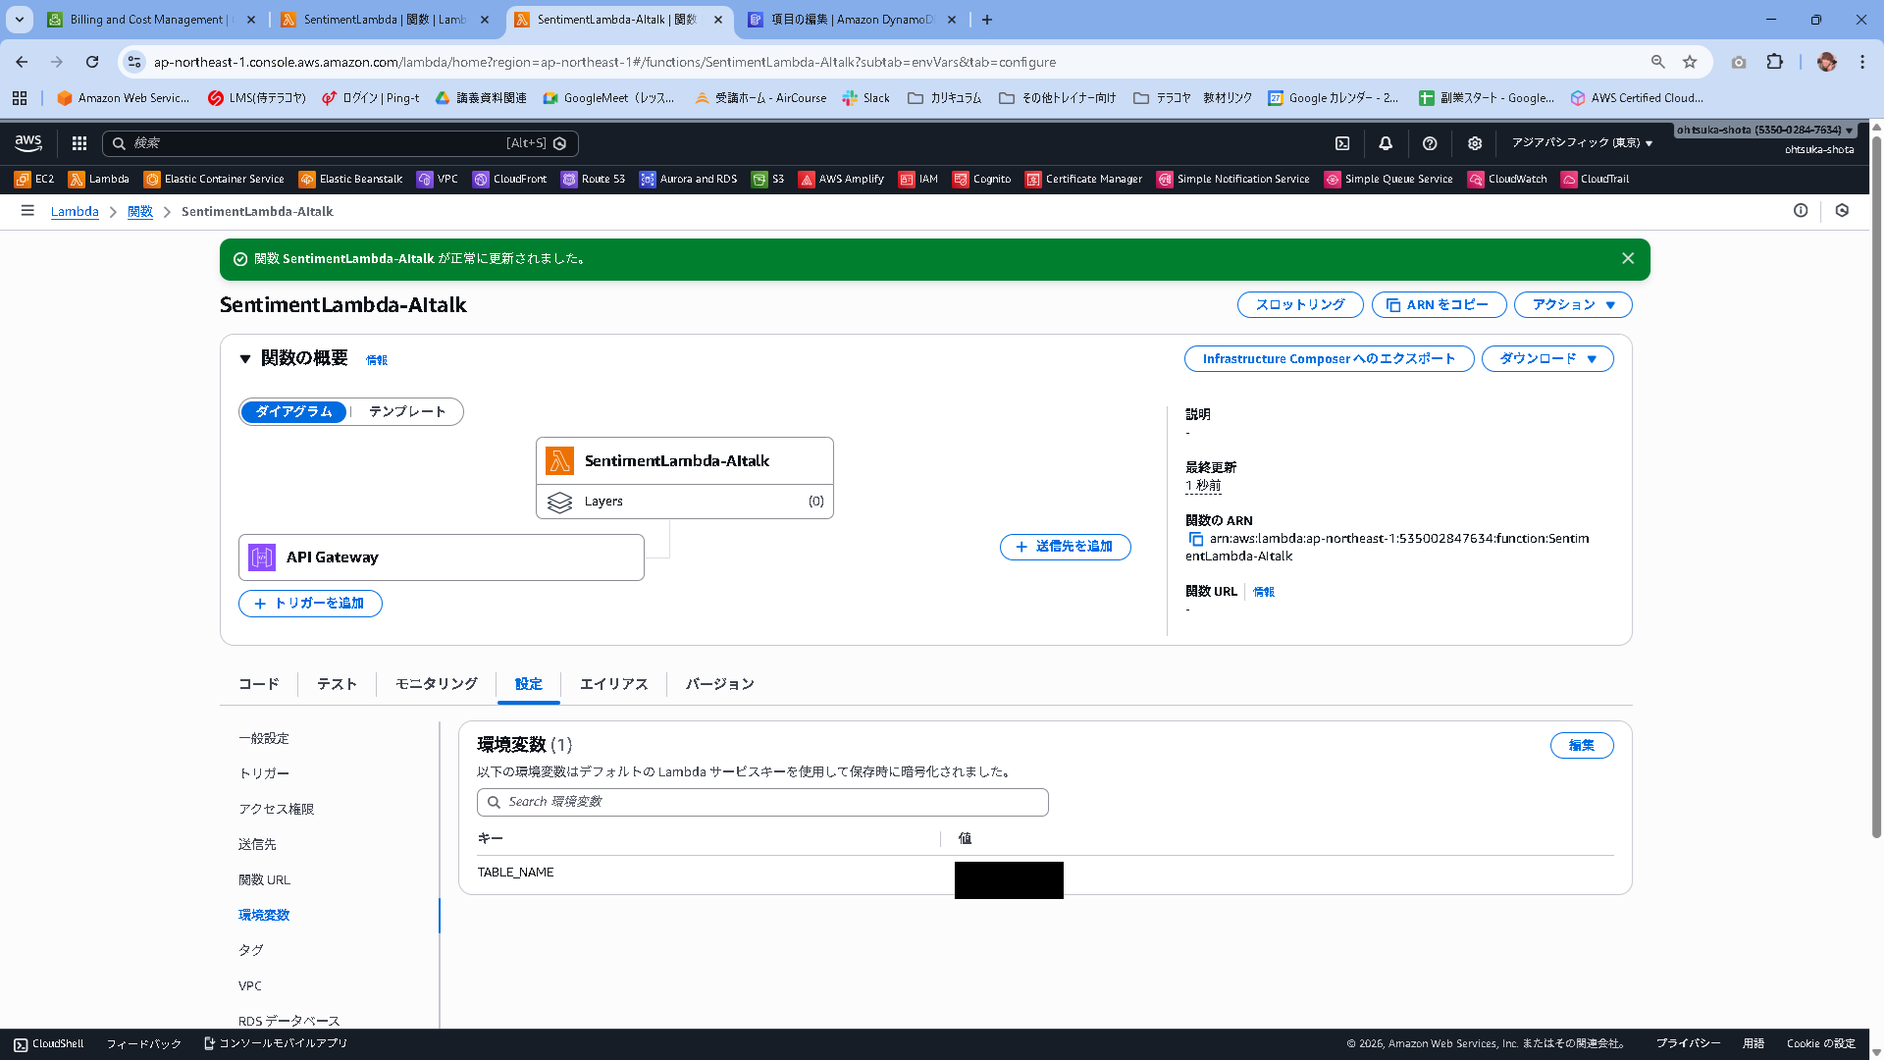Switch overview to テンプレート view
The height and width of the screenshot is (1060, 1884).
(407, 412)
